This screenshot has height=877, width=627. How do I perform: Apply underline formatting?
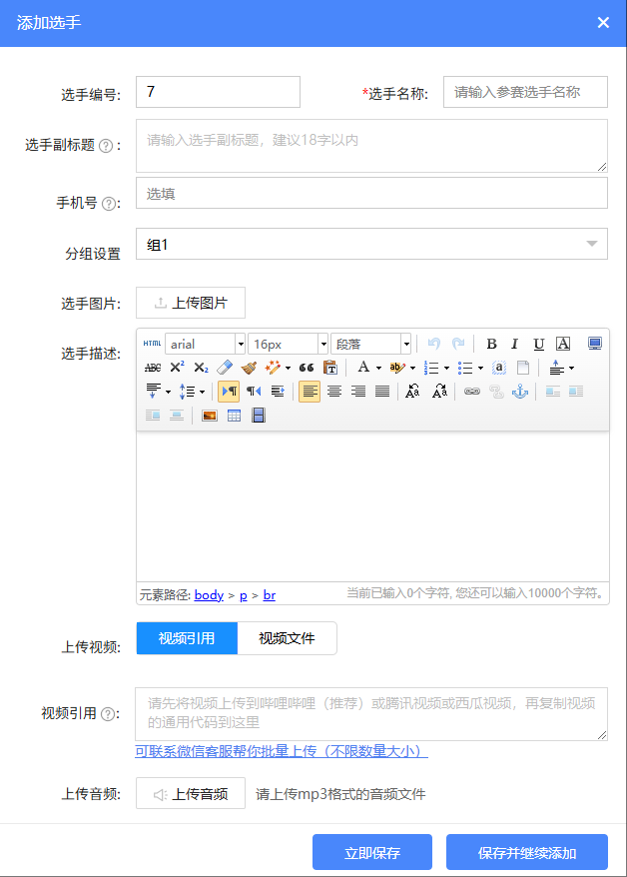click(539, 344)
